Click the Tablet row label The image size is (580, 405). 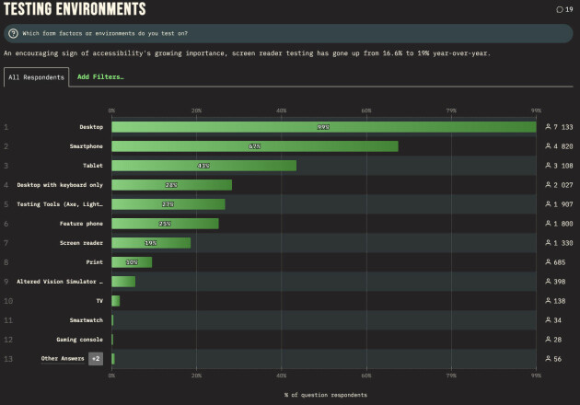(93, 166)
